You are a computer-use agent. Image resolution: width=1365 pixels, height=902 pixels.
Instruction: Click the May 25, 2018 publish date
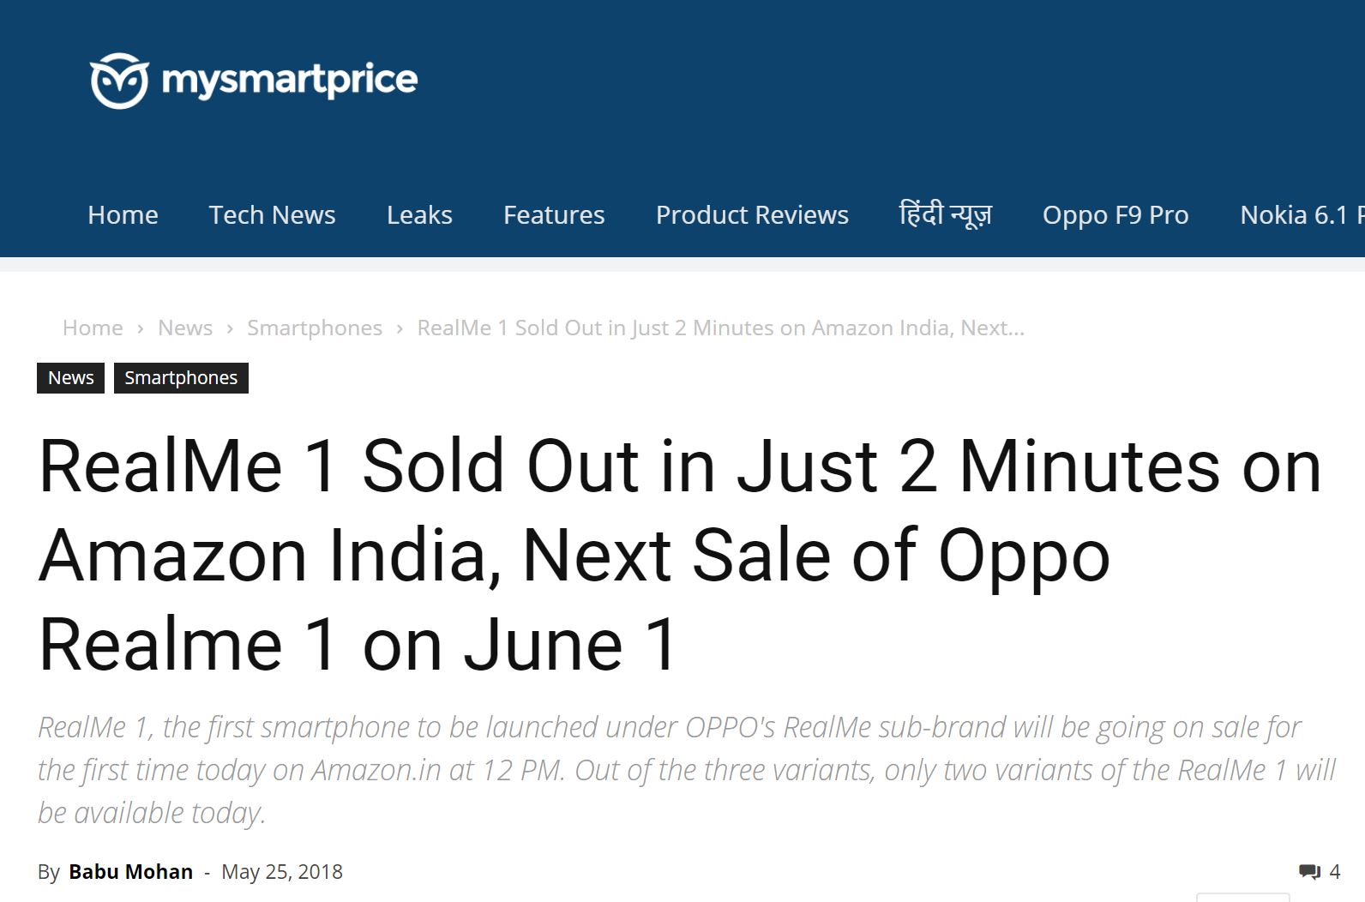coord(282,872)
